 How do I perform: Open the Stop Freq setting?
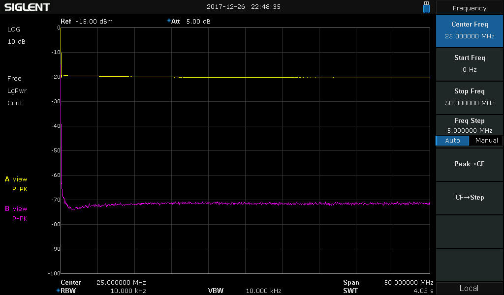point(469,97)
